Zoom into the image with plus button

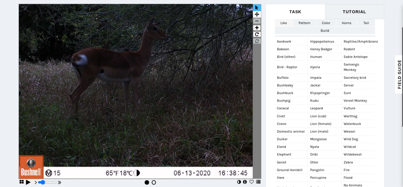(x=257, y=28)
